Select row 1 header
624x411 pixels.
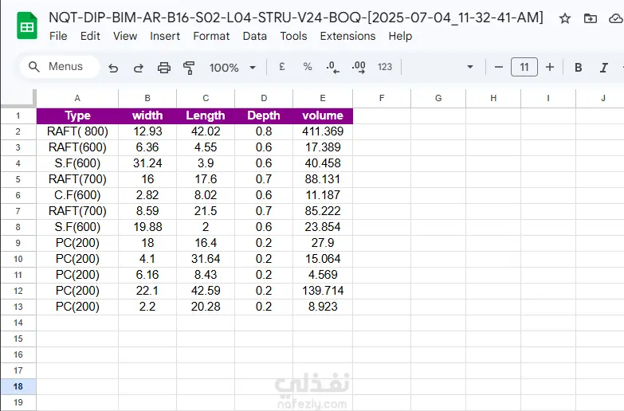[x=18, y=115]
